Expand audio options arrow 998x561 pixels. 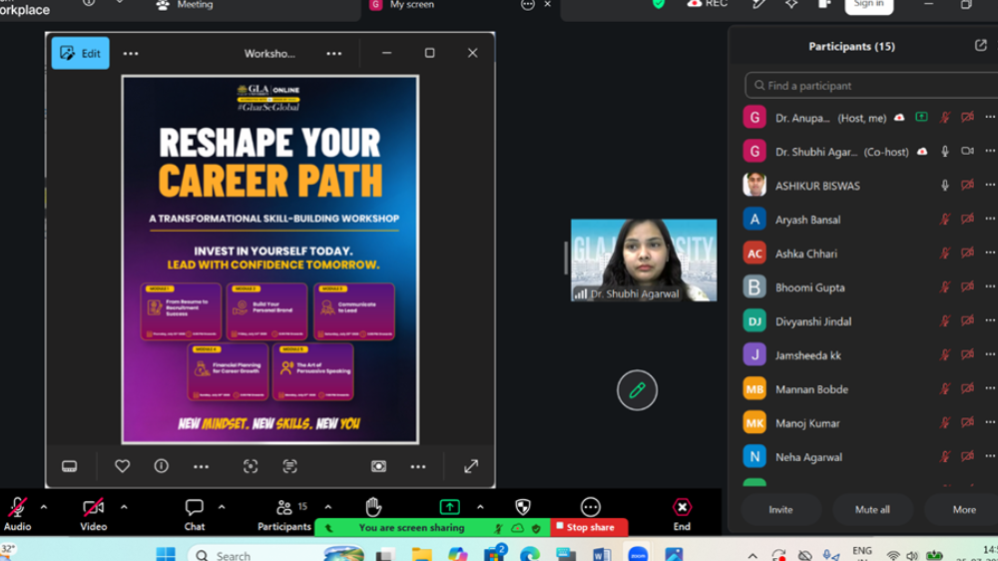click(x=44, y=507)
